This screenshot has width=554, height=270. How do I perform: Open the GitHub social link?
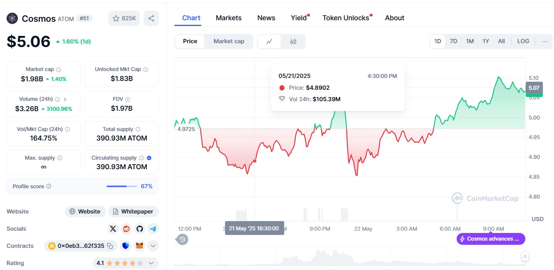tap(140, 229)
